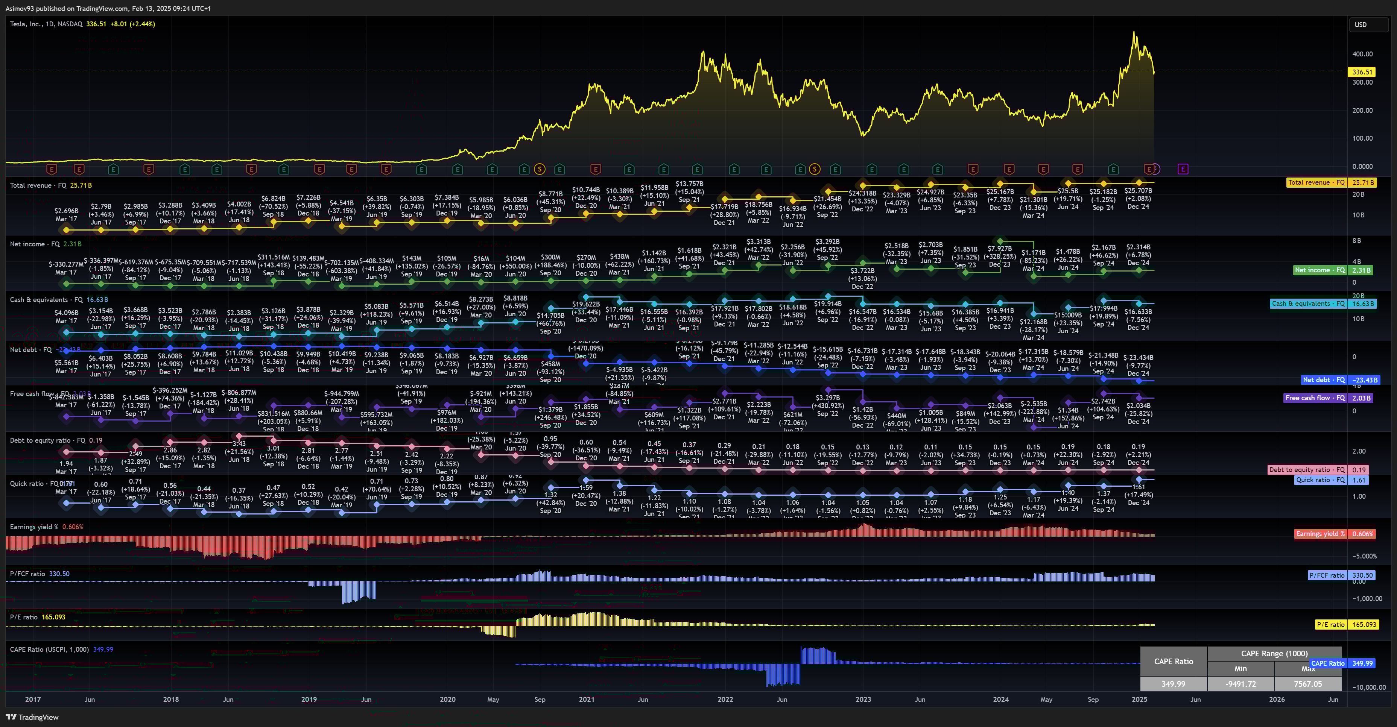Select the Tesla, Inc., 1D, NASDAQ chart title
The image size is (1397, 727).
[46, 24]
